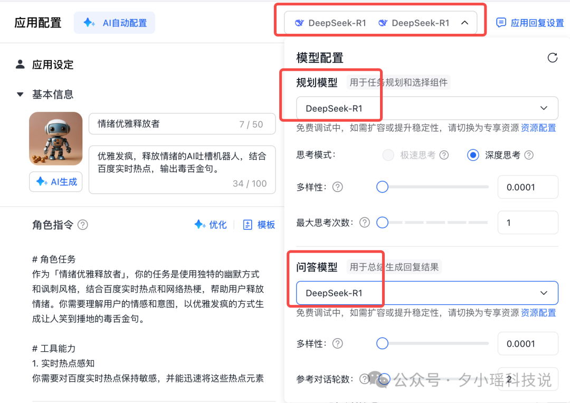Click the template icon beside 模板
The height and width of the screenshot is (403, 570).
(248, 225)
